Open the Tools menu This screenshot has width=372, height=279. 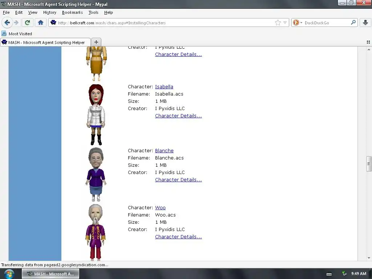coord(93,12)
